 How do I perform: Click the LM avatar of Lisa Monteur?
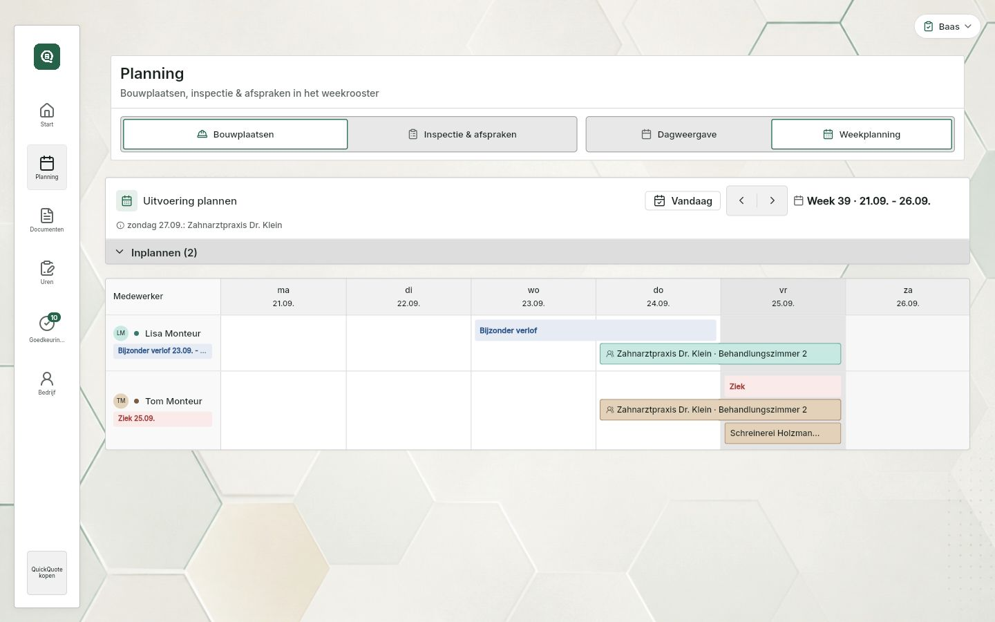121,333
